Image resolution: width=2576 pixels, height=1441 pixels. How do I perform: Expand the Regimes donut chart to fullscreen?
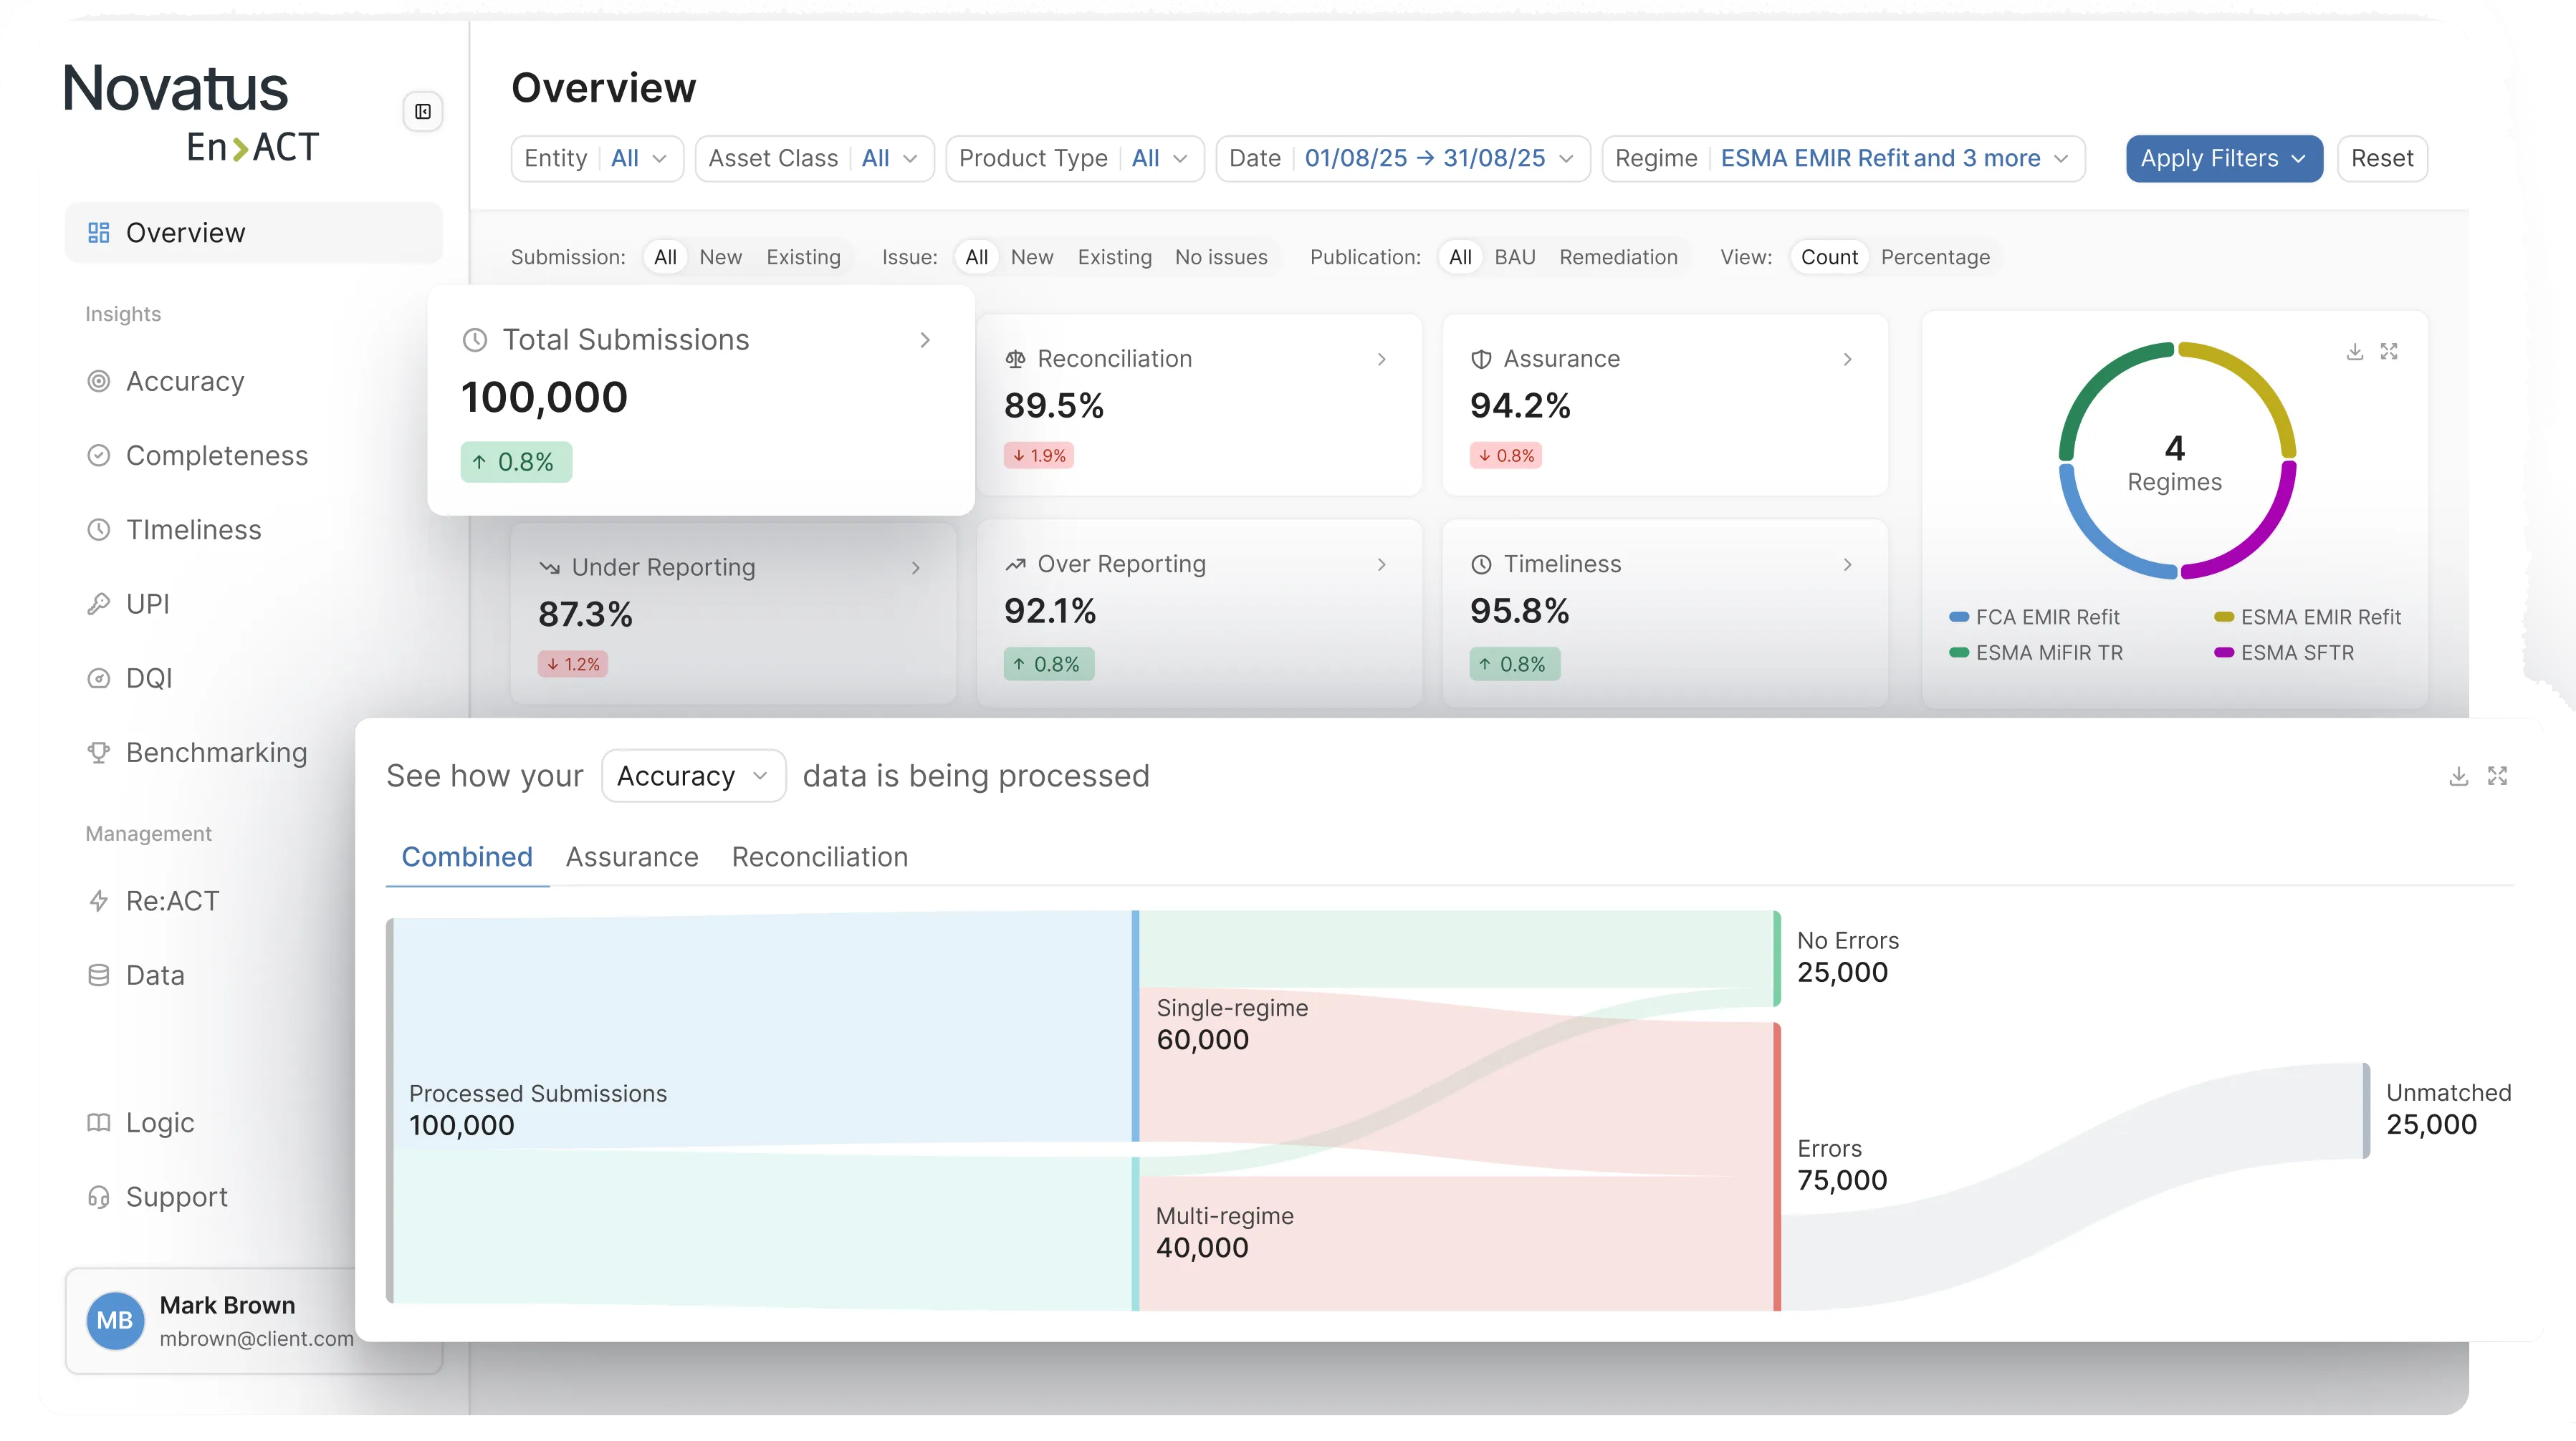pyautogui.click(x=2389, y=352)
